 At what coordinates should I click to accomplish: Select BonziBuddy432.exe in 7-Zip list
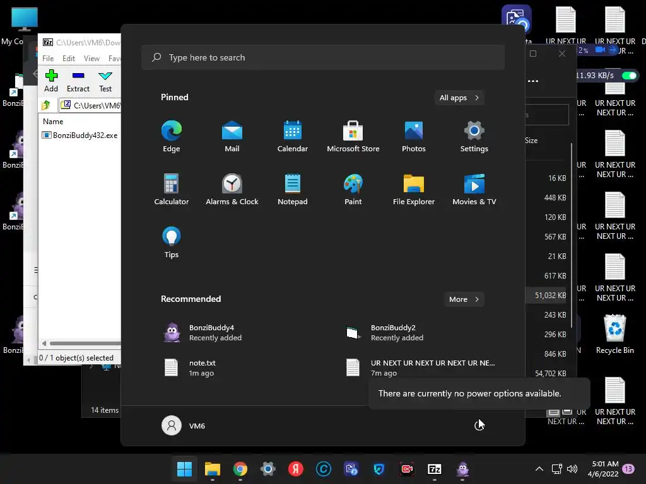tap(80, 135)
